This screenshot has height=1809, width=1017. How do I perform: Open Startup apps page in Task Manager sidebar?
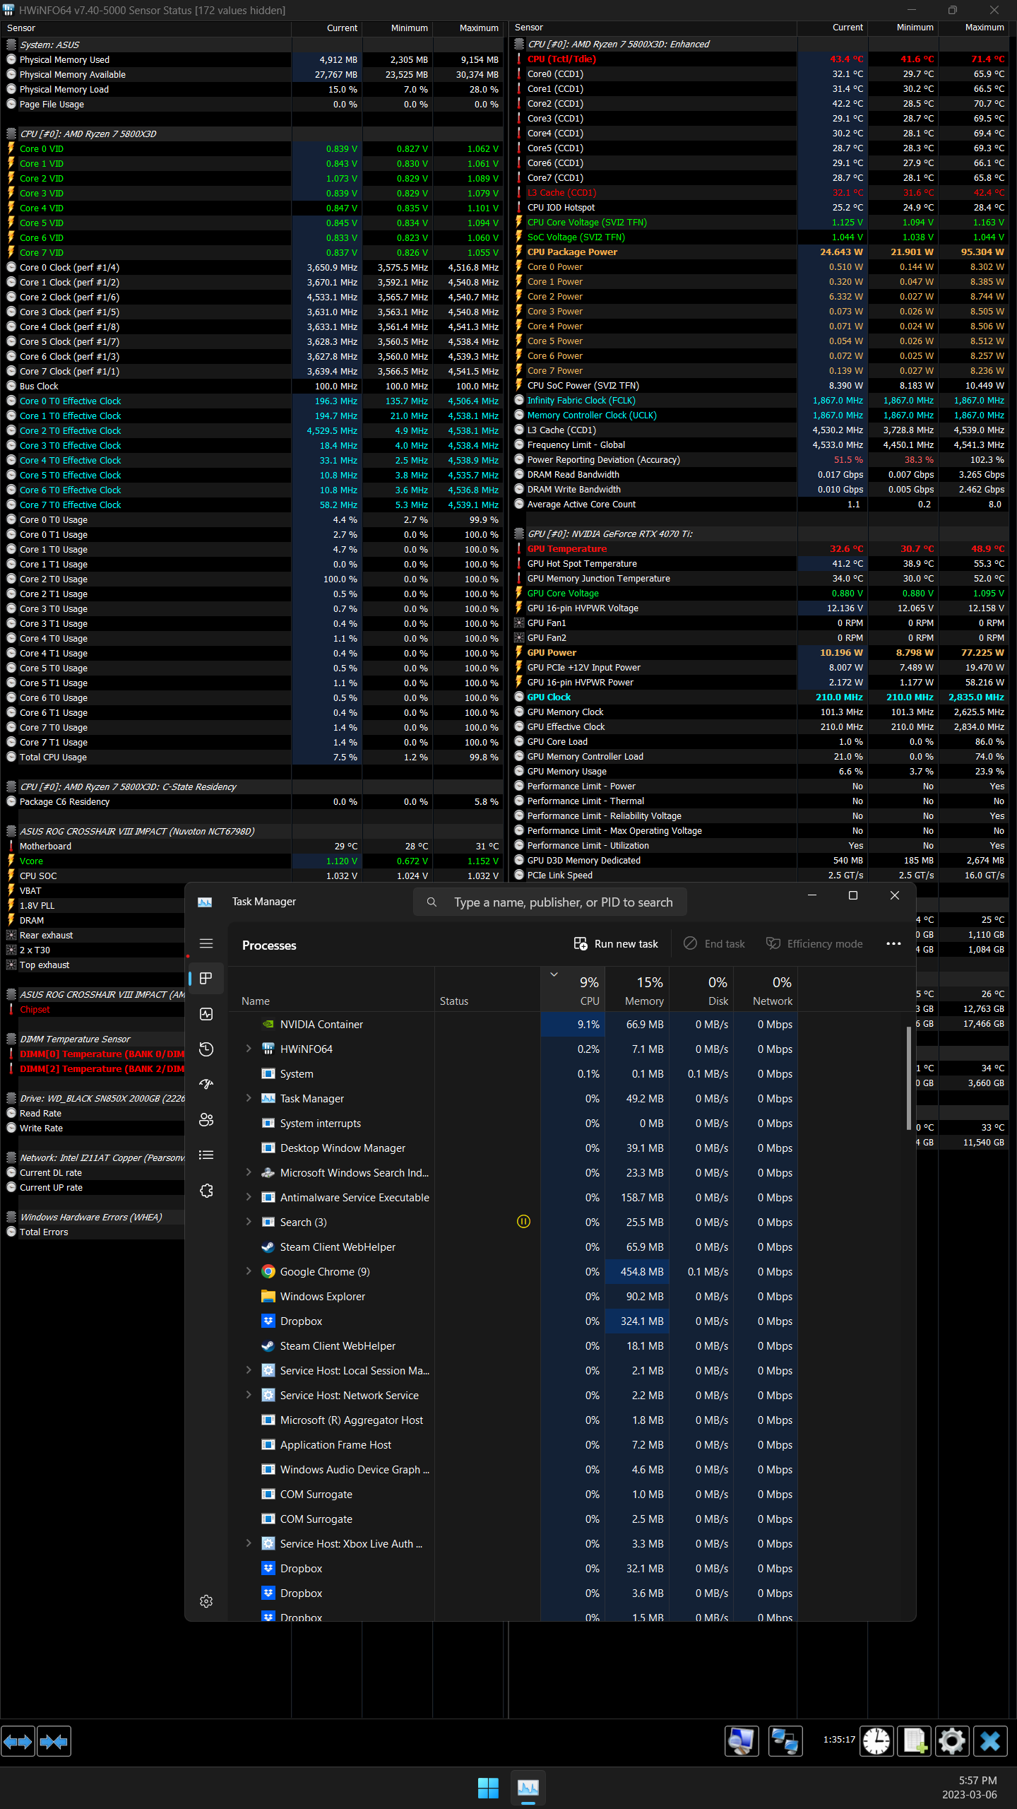(206, 1085)
